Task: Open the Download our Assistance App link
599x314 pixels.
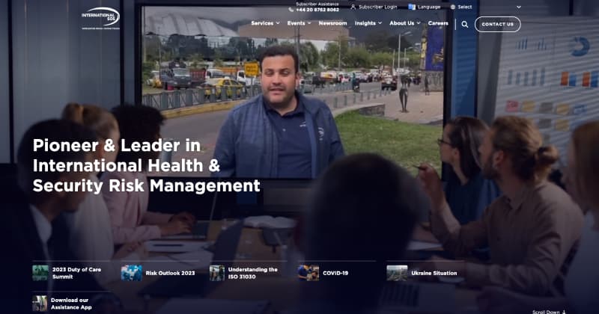Action: coord(72,303)
